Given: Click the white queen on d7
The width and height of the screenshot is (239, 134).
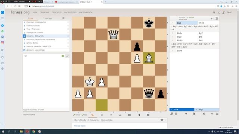Looking at the screenshot, I should (114, 35).
